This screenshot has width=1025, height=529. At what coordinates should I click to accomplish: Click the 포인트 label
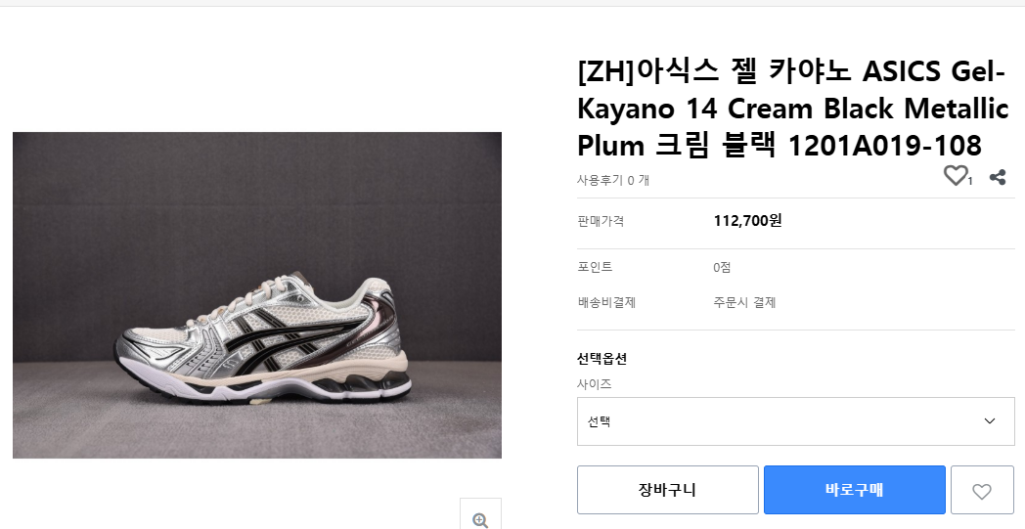pyautogui.click(x=595, y=268)
